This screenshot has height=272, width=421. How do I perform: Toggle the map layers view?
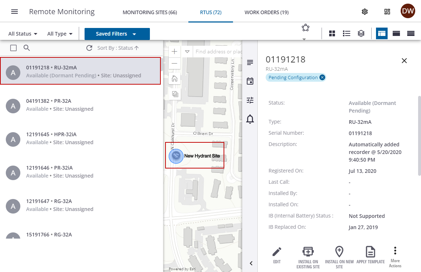tap(361, 33)
